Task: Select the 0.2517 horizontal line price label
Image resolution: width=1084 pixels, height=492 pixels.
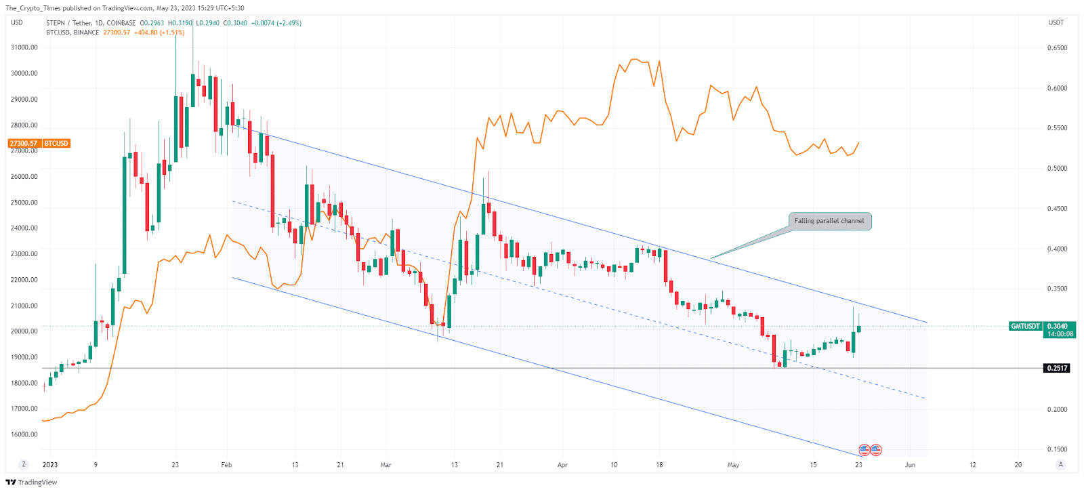Action: coord(1057,368)
